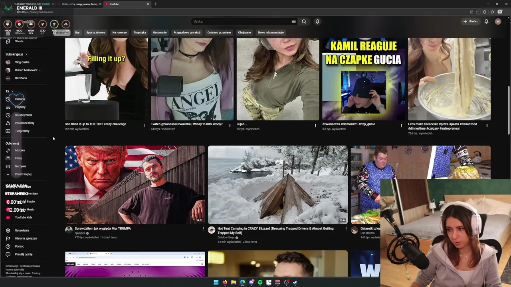Play the Kamil reaguje na czapkę Gucia short
The width and height of the screenshot is (511, 287).
[x=363, y=79]
